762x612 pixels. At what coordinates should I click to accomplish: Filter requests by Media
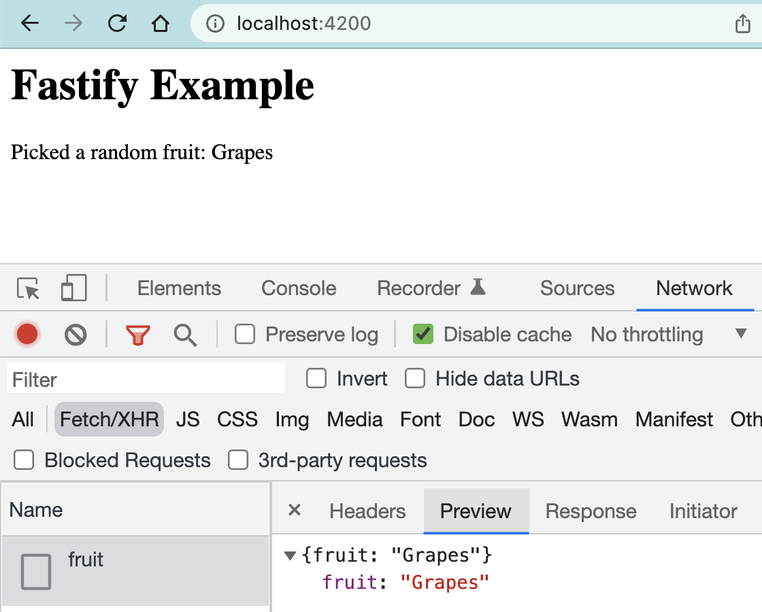[x=354, y=419]
